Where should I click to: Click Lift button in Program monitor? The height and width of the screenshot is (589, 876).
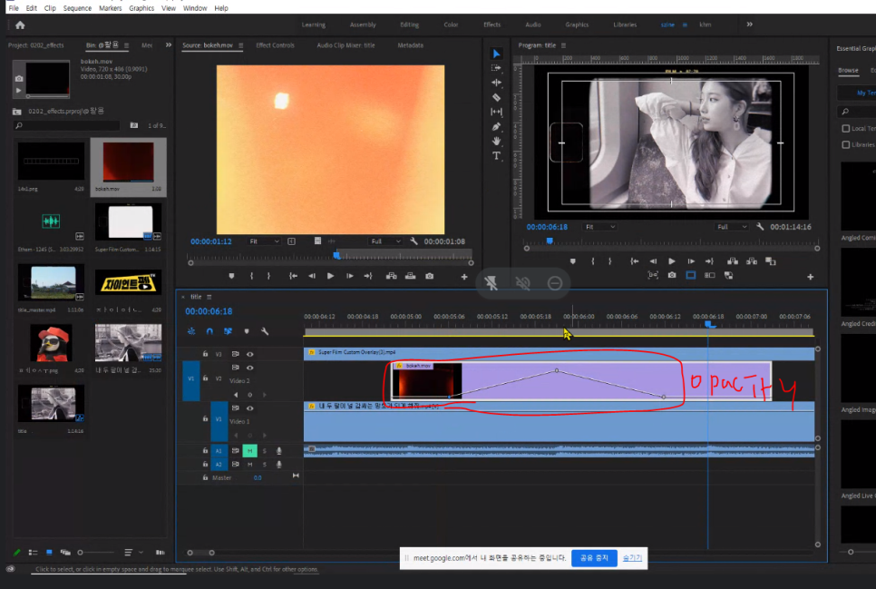(733, 261)
